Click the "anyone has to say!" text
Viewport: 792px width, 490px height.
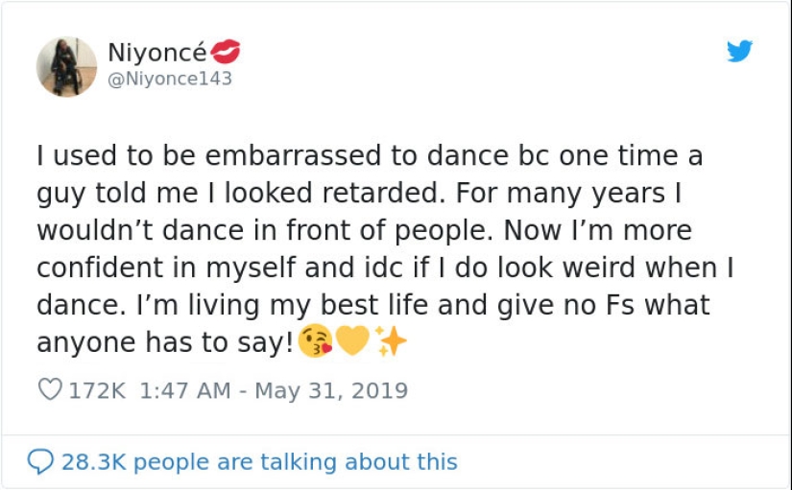pyautogui.click(x=164, y=342)
